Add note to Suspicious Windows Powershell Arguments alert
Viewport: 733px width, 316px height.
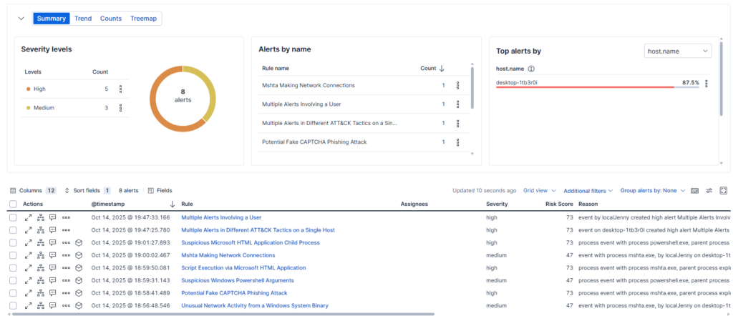53,280
